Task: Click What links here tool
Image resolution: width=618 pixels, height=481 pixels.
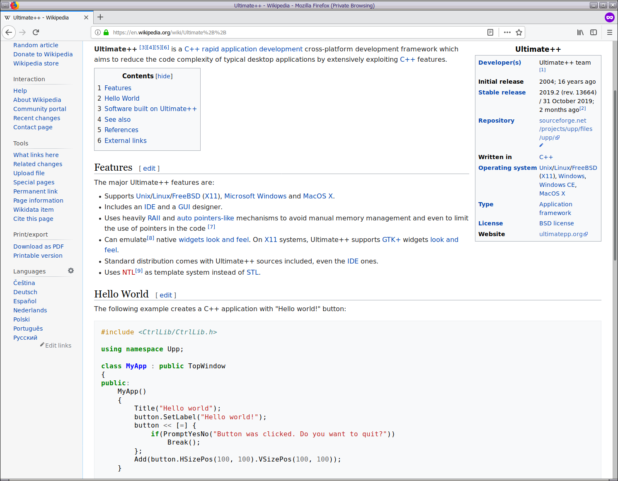Action: coord(36,155)
